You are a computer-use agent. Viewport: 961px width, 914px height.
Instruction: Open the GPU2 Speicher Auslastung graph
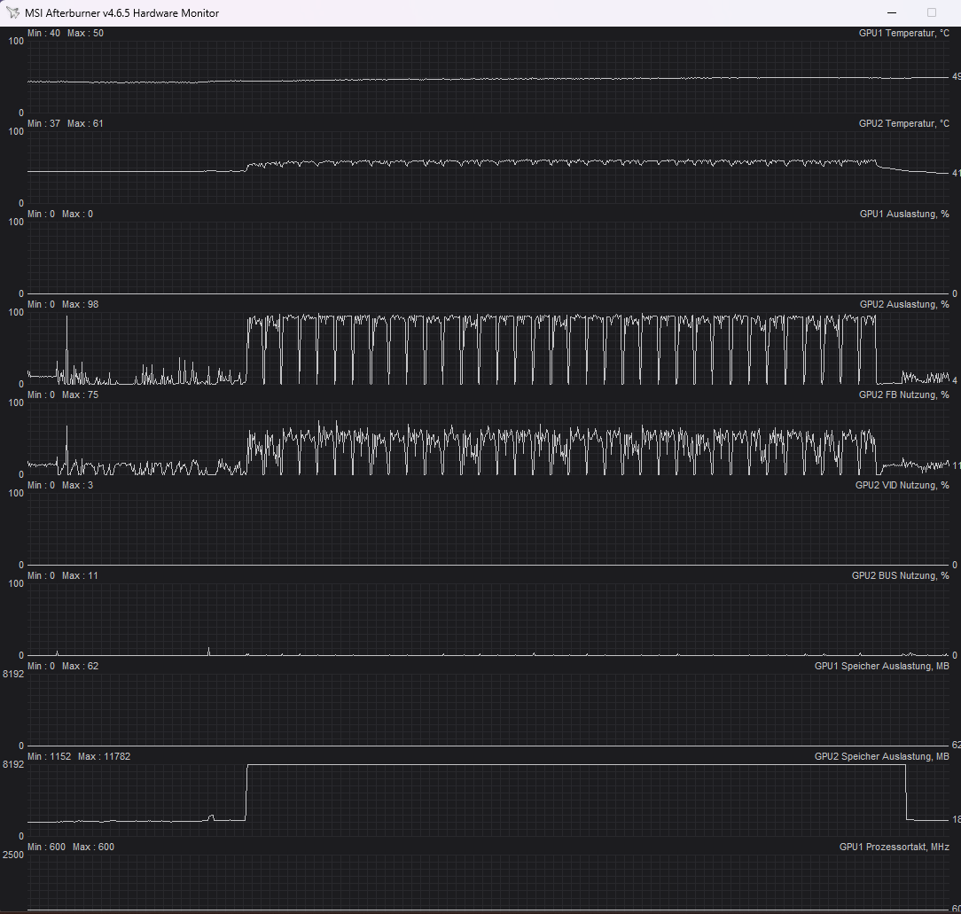coord(880,756)
